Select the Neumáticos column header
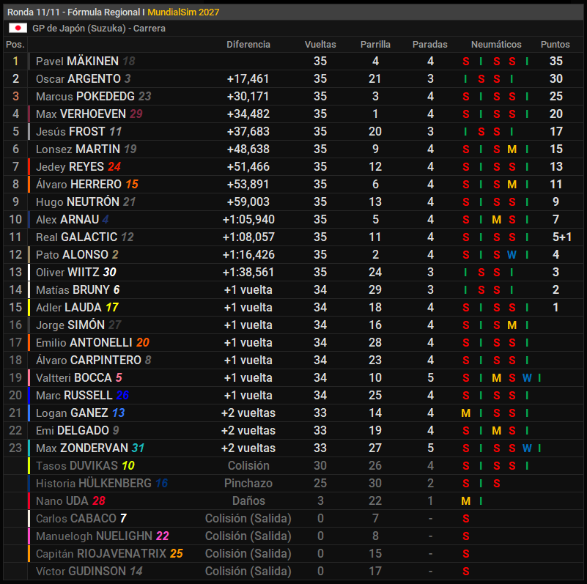Image resolution: width=587 pixels, height=584 pixels. coord(496,44)
